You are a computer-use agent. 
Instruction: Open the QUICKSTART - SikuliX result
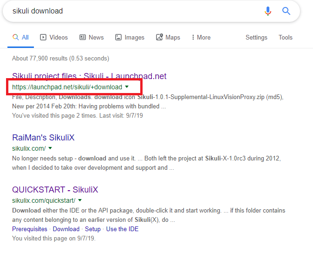tap(55, 190)
